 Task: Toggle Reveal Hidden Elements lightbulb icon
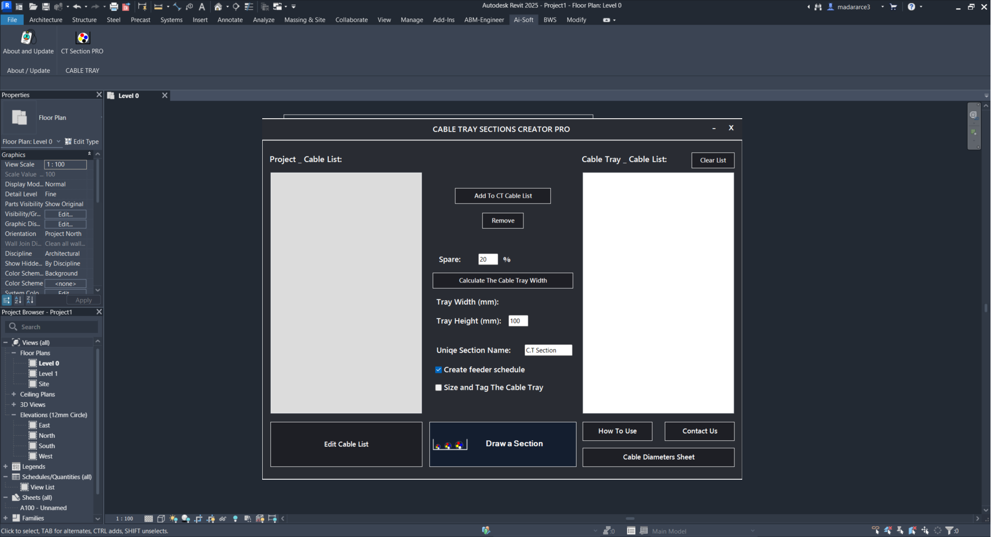click(x=235, y=519)
